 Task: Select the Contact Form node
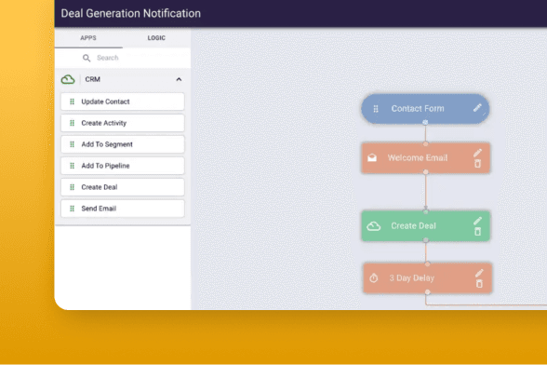[x=425, y=109]
